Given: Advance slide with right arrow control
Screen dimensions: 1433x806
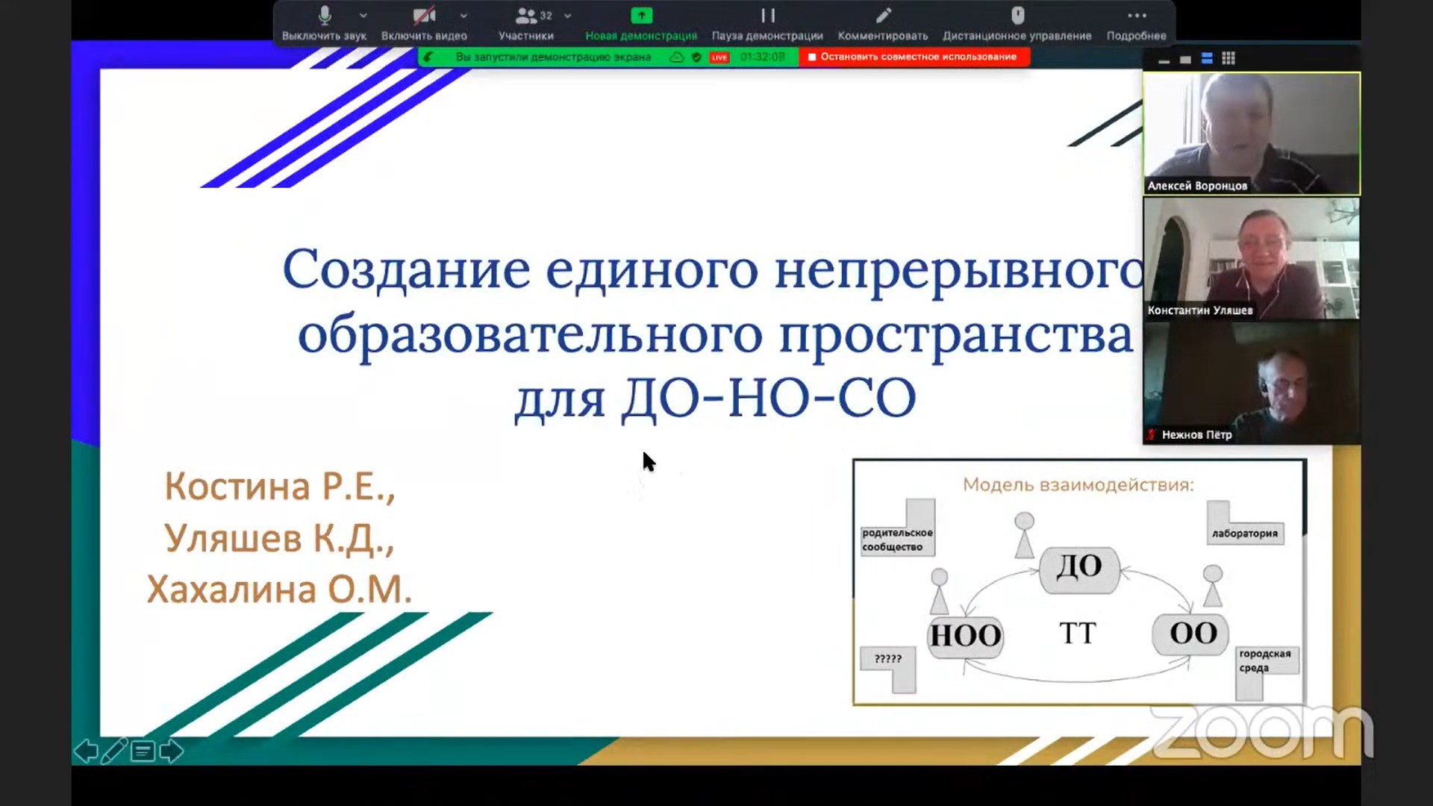Looking at the screenshot, I should pos(171,752).
